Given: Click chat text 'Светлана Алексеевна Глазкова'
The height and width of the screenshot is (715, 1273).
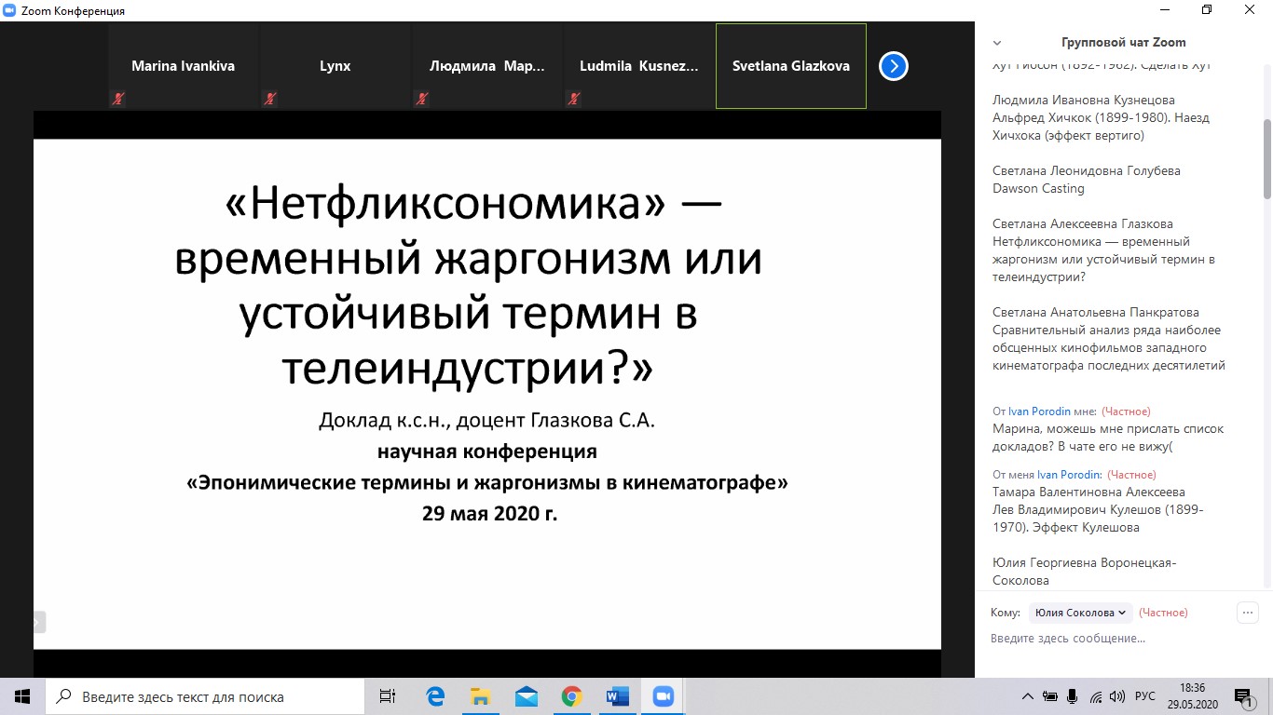Looking at the screenshot, I should click(x=1083, y=223).
